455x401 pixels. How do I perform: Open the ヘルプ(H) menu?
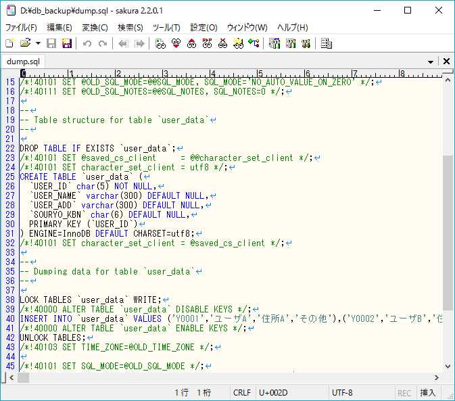(x=293, y=28)
